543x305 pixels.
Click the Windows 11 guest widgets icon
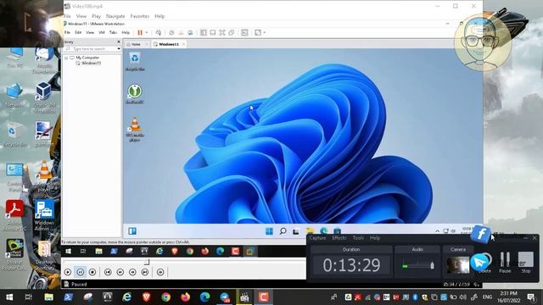tap(132, 231)
